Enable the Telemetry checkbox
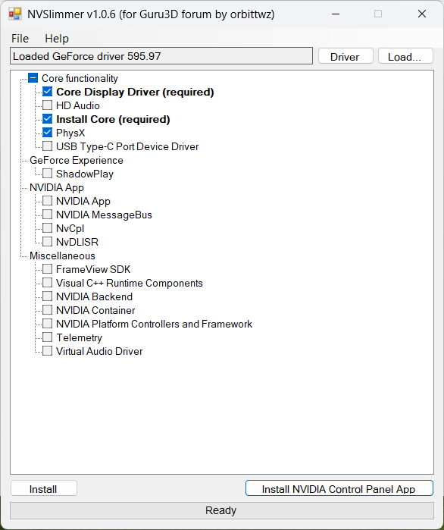 pyautogui.click(x=47, y=337)
